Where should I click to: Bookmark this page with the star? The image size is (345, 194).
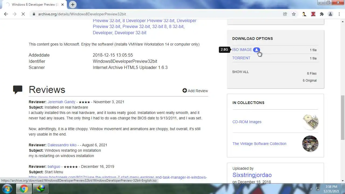pyautogui.click(x=294, y=14)
